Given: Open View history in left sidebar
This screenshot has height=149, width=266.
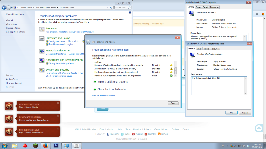Looking at the screenshot, I should click(11, 24).
